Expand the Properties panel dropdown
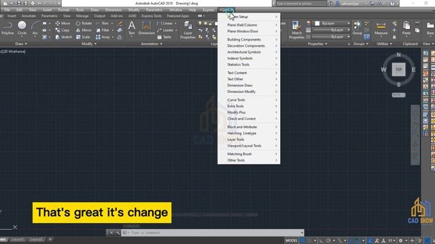 [x=317, y=43]
